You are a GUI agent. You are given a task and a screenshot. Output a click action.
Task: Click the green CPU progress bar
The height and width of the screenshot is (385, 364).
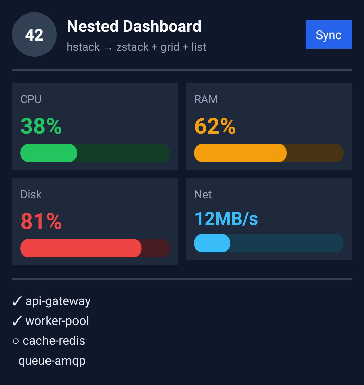point(95,153)
